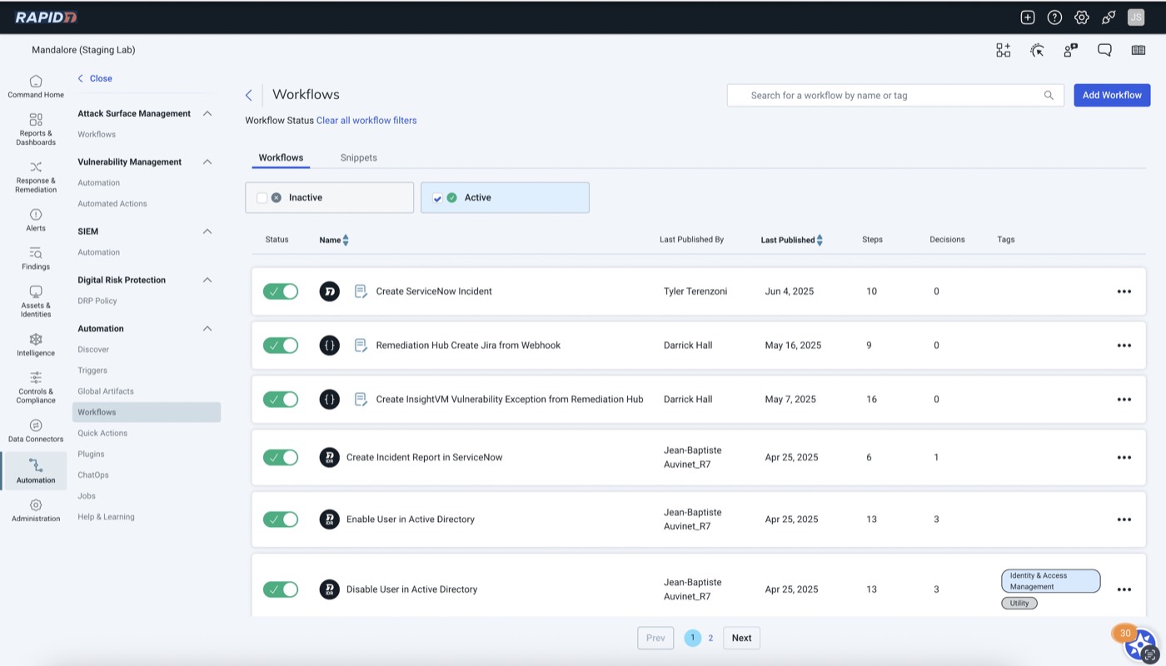Open Data Connectors in sidebar

(x=36, y=431)
